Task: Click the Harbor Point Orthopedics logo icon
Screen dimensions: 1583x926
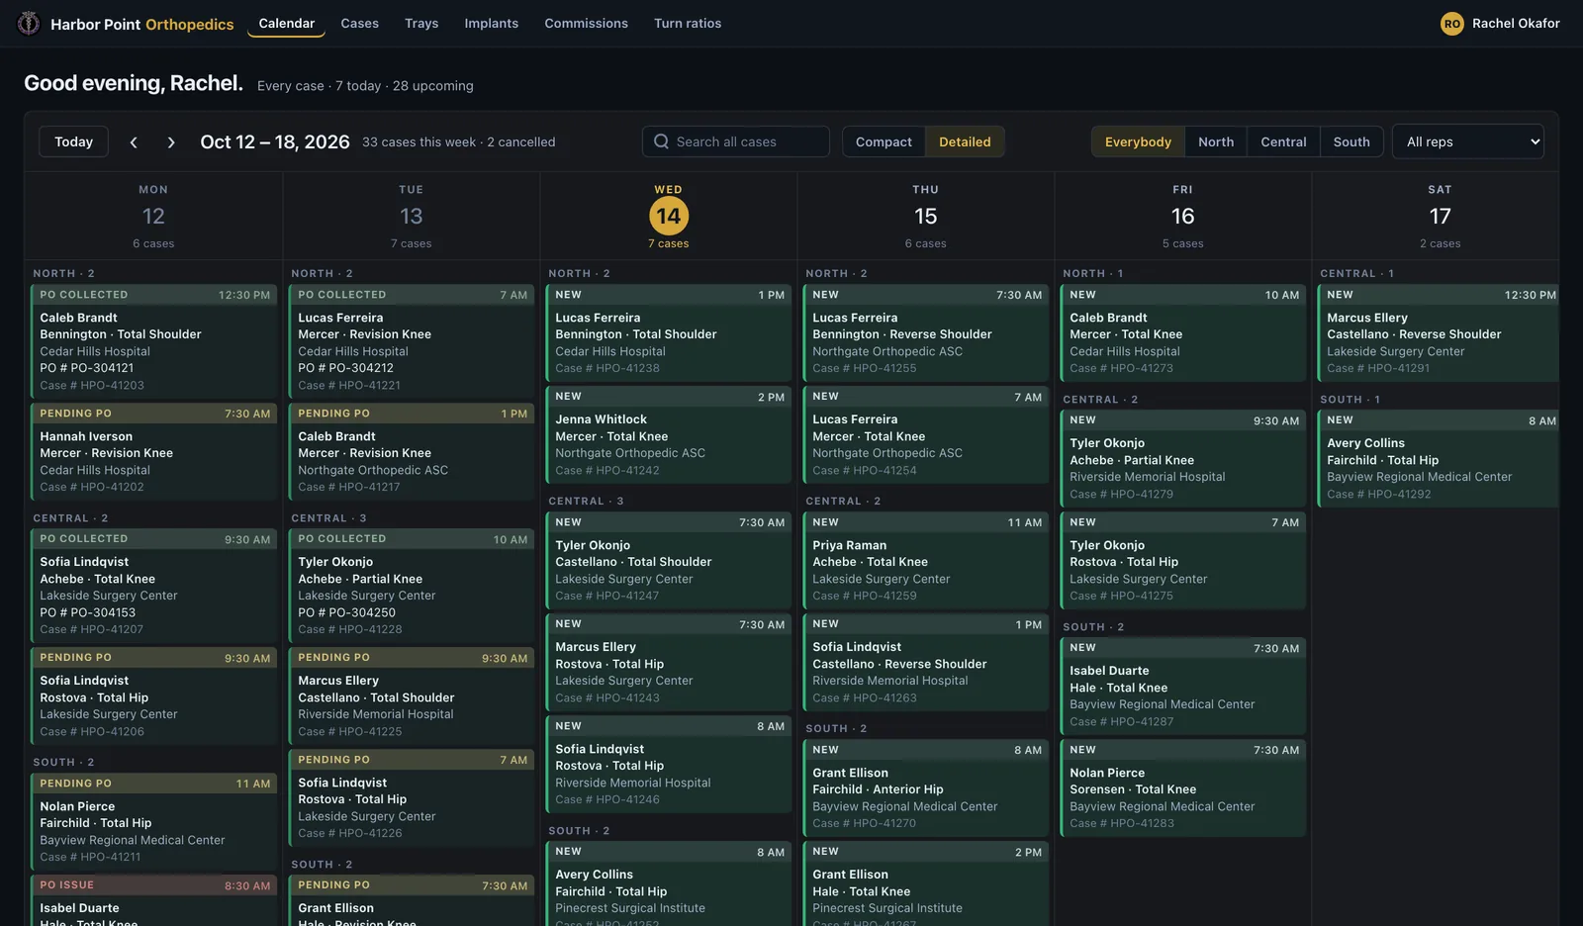Action: (x=29, y=23)
